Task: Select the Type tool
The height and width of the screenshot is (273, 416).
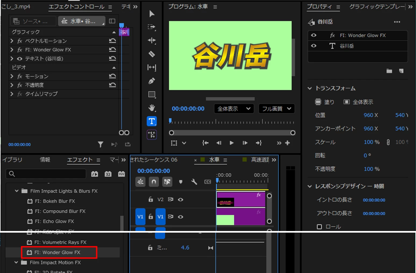Action: (x=152, y=121)
